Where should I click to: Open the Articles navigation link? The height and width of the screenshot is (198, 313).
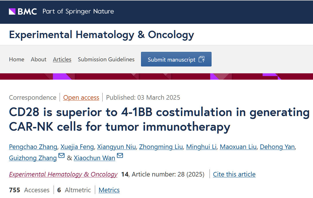click(x=62, y=59)
